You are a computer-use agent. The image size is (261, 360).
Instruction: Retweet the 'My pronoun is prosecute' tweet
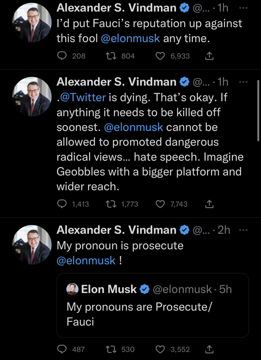[x=110, y=349]
